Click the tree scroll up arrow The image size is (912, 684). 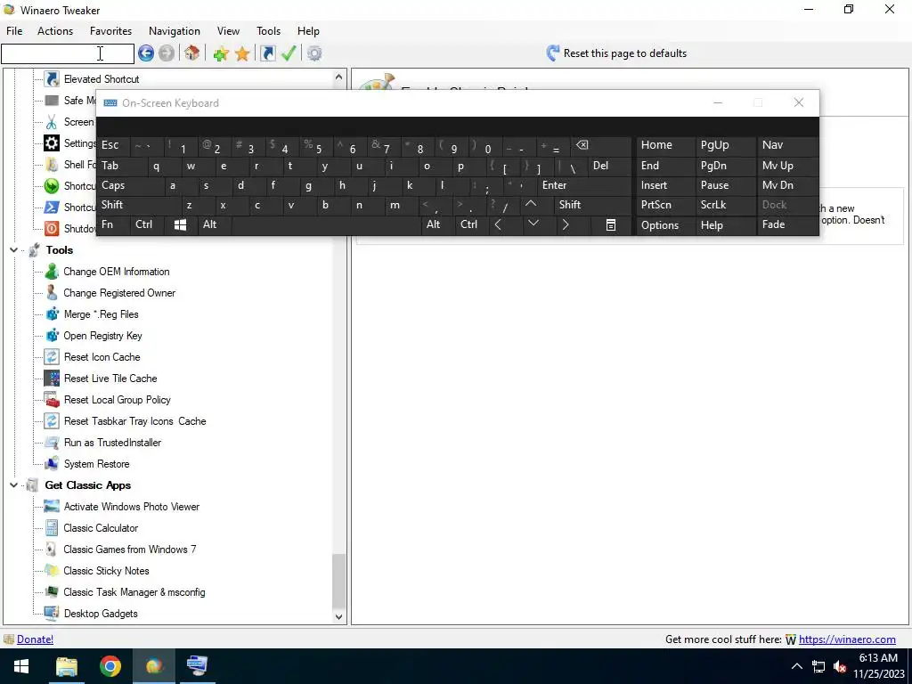339,77
